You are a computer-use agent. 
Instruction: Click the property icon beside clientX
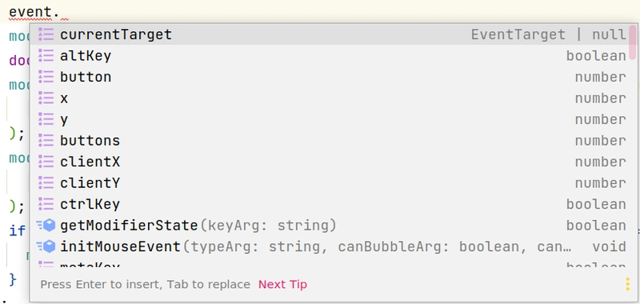(x=46, y=162)
